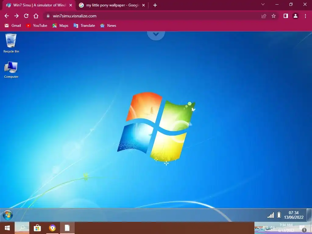Switch to the browser icon on host taskbar
312x234 pixels.
(52, 228)
